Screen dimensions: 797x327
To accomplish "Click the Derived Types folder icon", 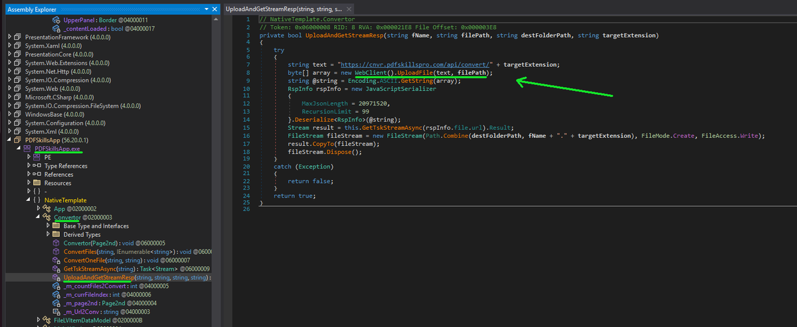I will (56, 234).
